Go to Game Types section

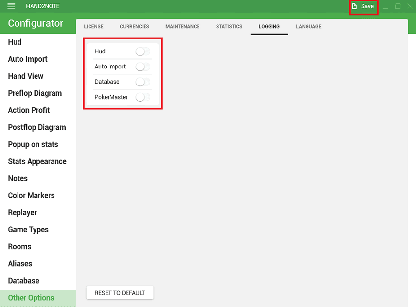point(38,230)
